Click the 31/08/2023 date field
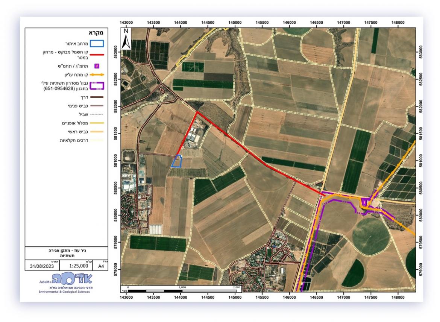Screen dimensions: 440x322 tap(42, 266)
